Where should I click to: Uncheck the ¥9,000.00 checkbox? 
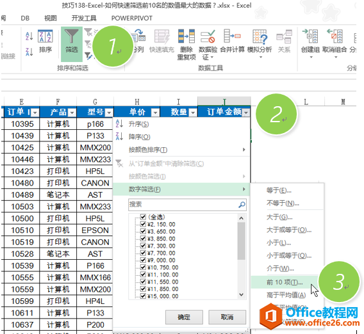tap(143, 260)
